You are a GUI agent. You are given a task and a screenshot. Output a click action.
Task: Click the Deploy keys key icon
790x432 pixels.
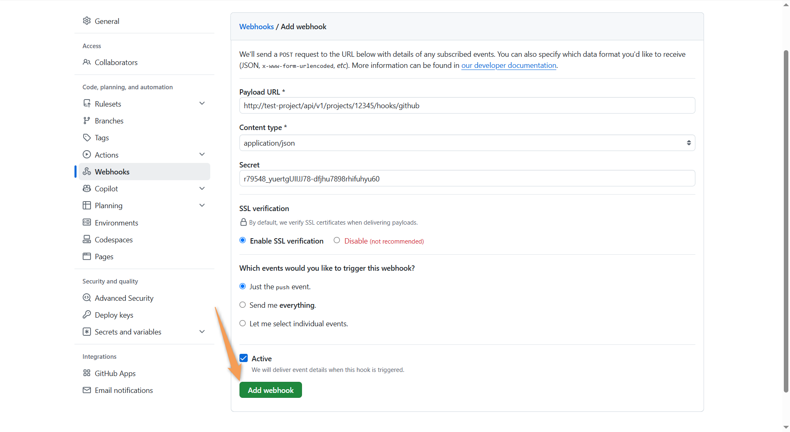86,315
